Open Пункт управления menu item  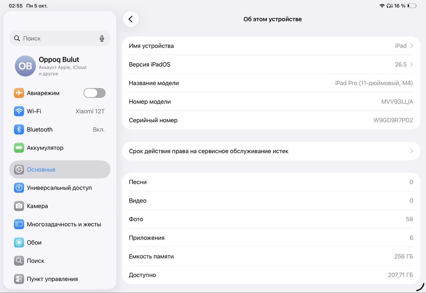(60, 279)
